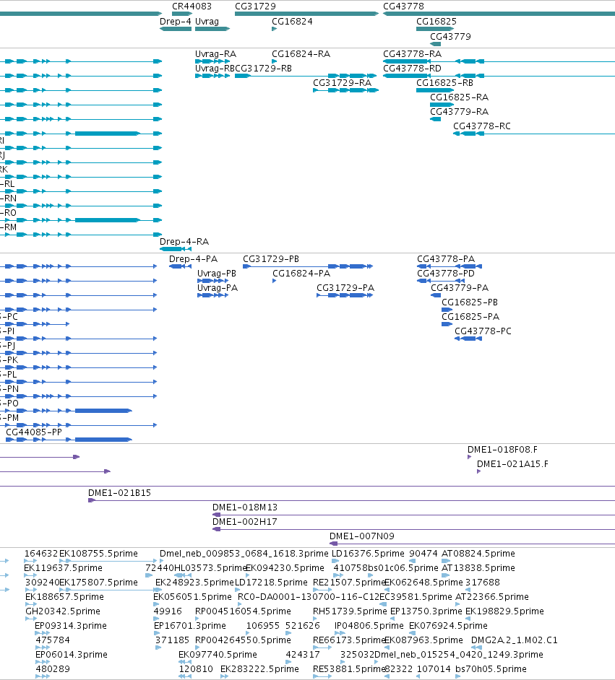Select the EK283222.5prime EST
Screen dimensions: 615x680
coord(224,676)
